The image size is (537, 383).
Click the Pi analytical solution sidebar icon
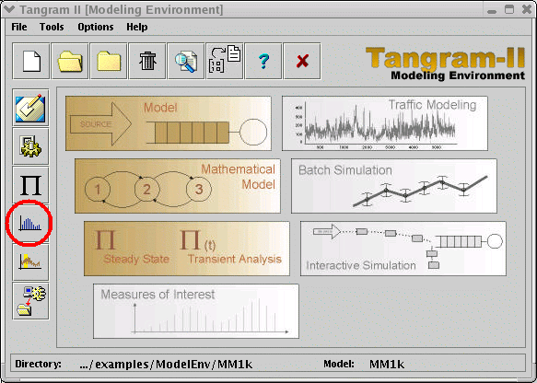[x=30, y=185]
